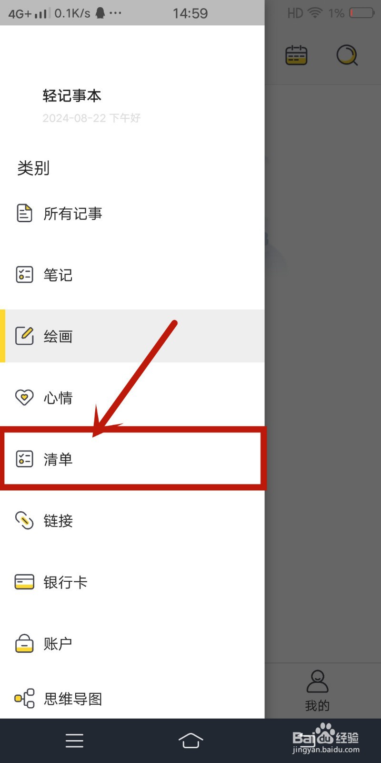Tap the 链接 chain link icon
The width and height of the screenshot is (381, 763).
pos(24,521)
